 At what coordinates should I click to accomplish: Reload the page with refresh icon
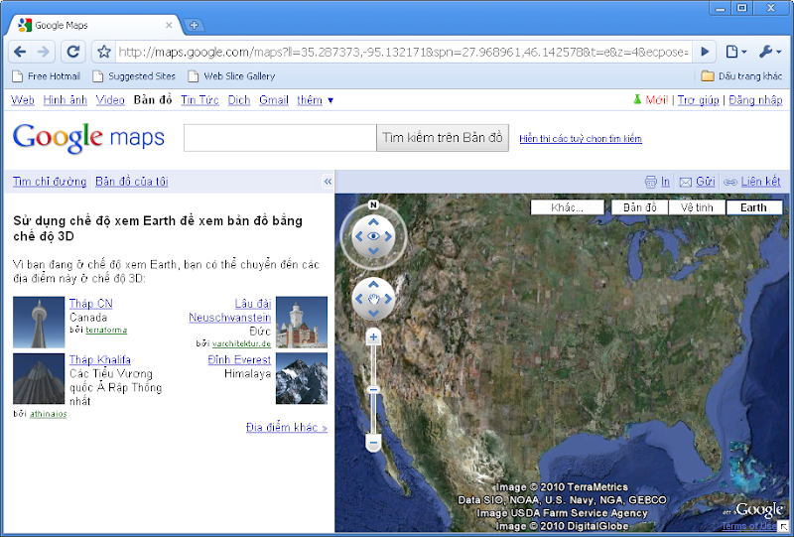click(x=73, y=52)
